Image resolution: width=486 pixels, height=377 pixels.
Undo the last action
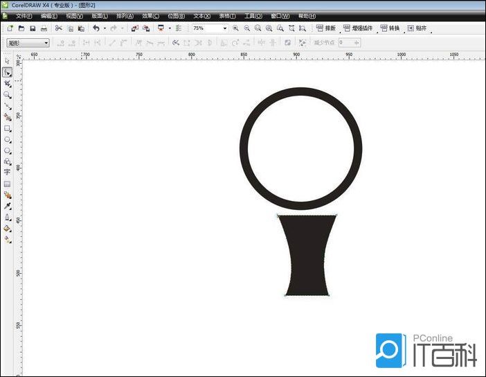[x=96, y=28]
